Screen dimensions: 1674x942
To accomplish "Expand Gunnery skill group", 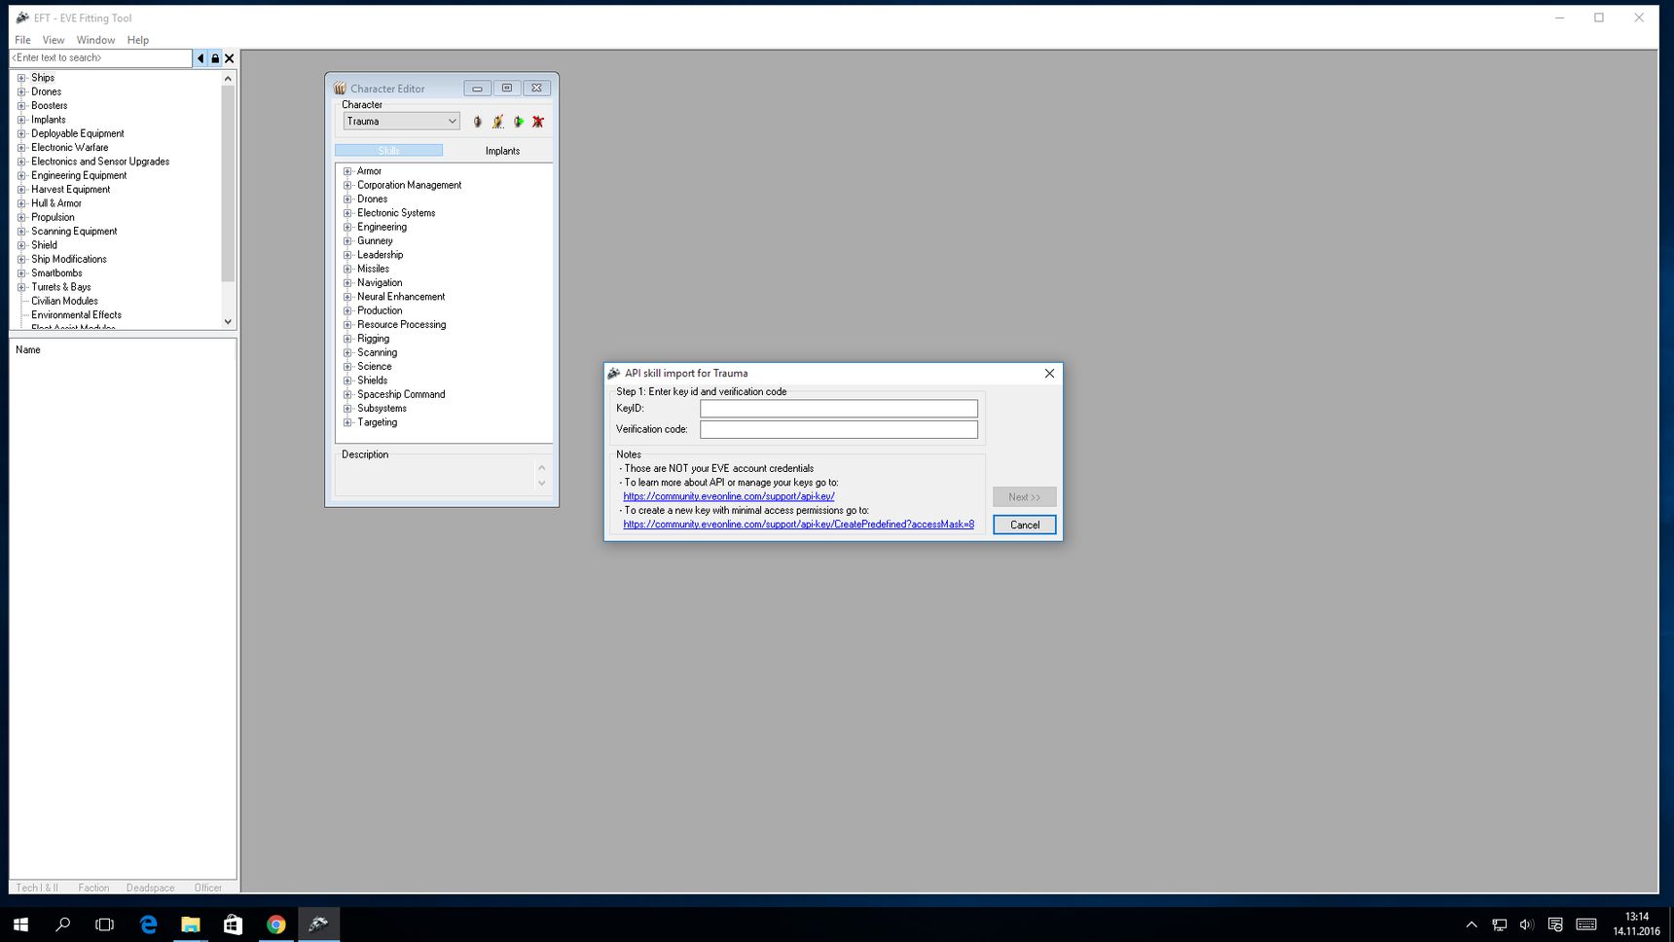I will (347, 241).
